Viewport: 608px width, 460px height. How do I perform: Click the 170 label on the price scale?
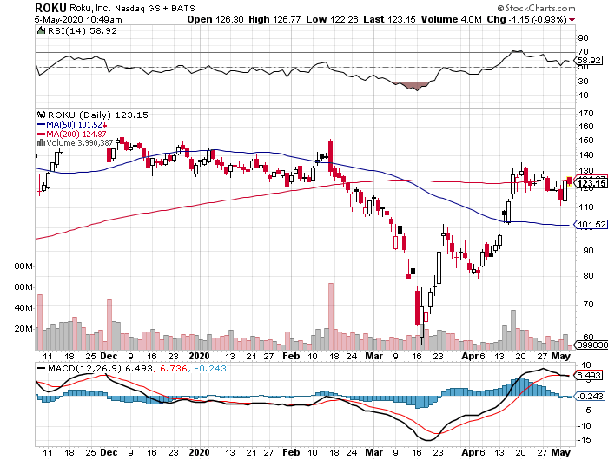pos(585,113)
